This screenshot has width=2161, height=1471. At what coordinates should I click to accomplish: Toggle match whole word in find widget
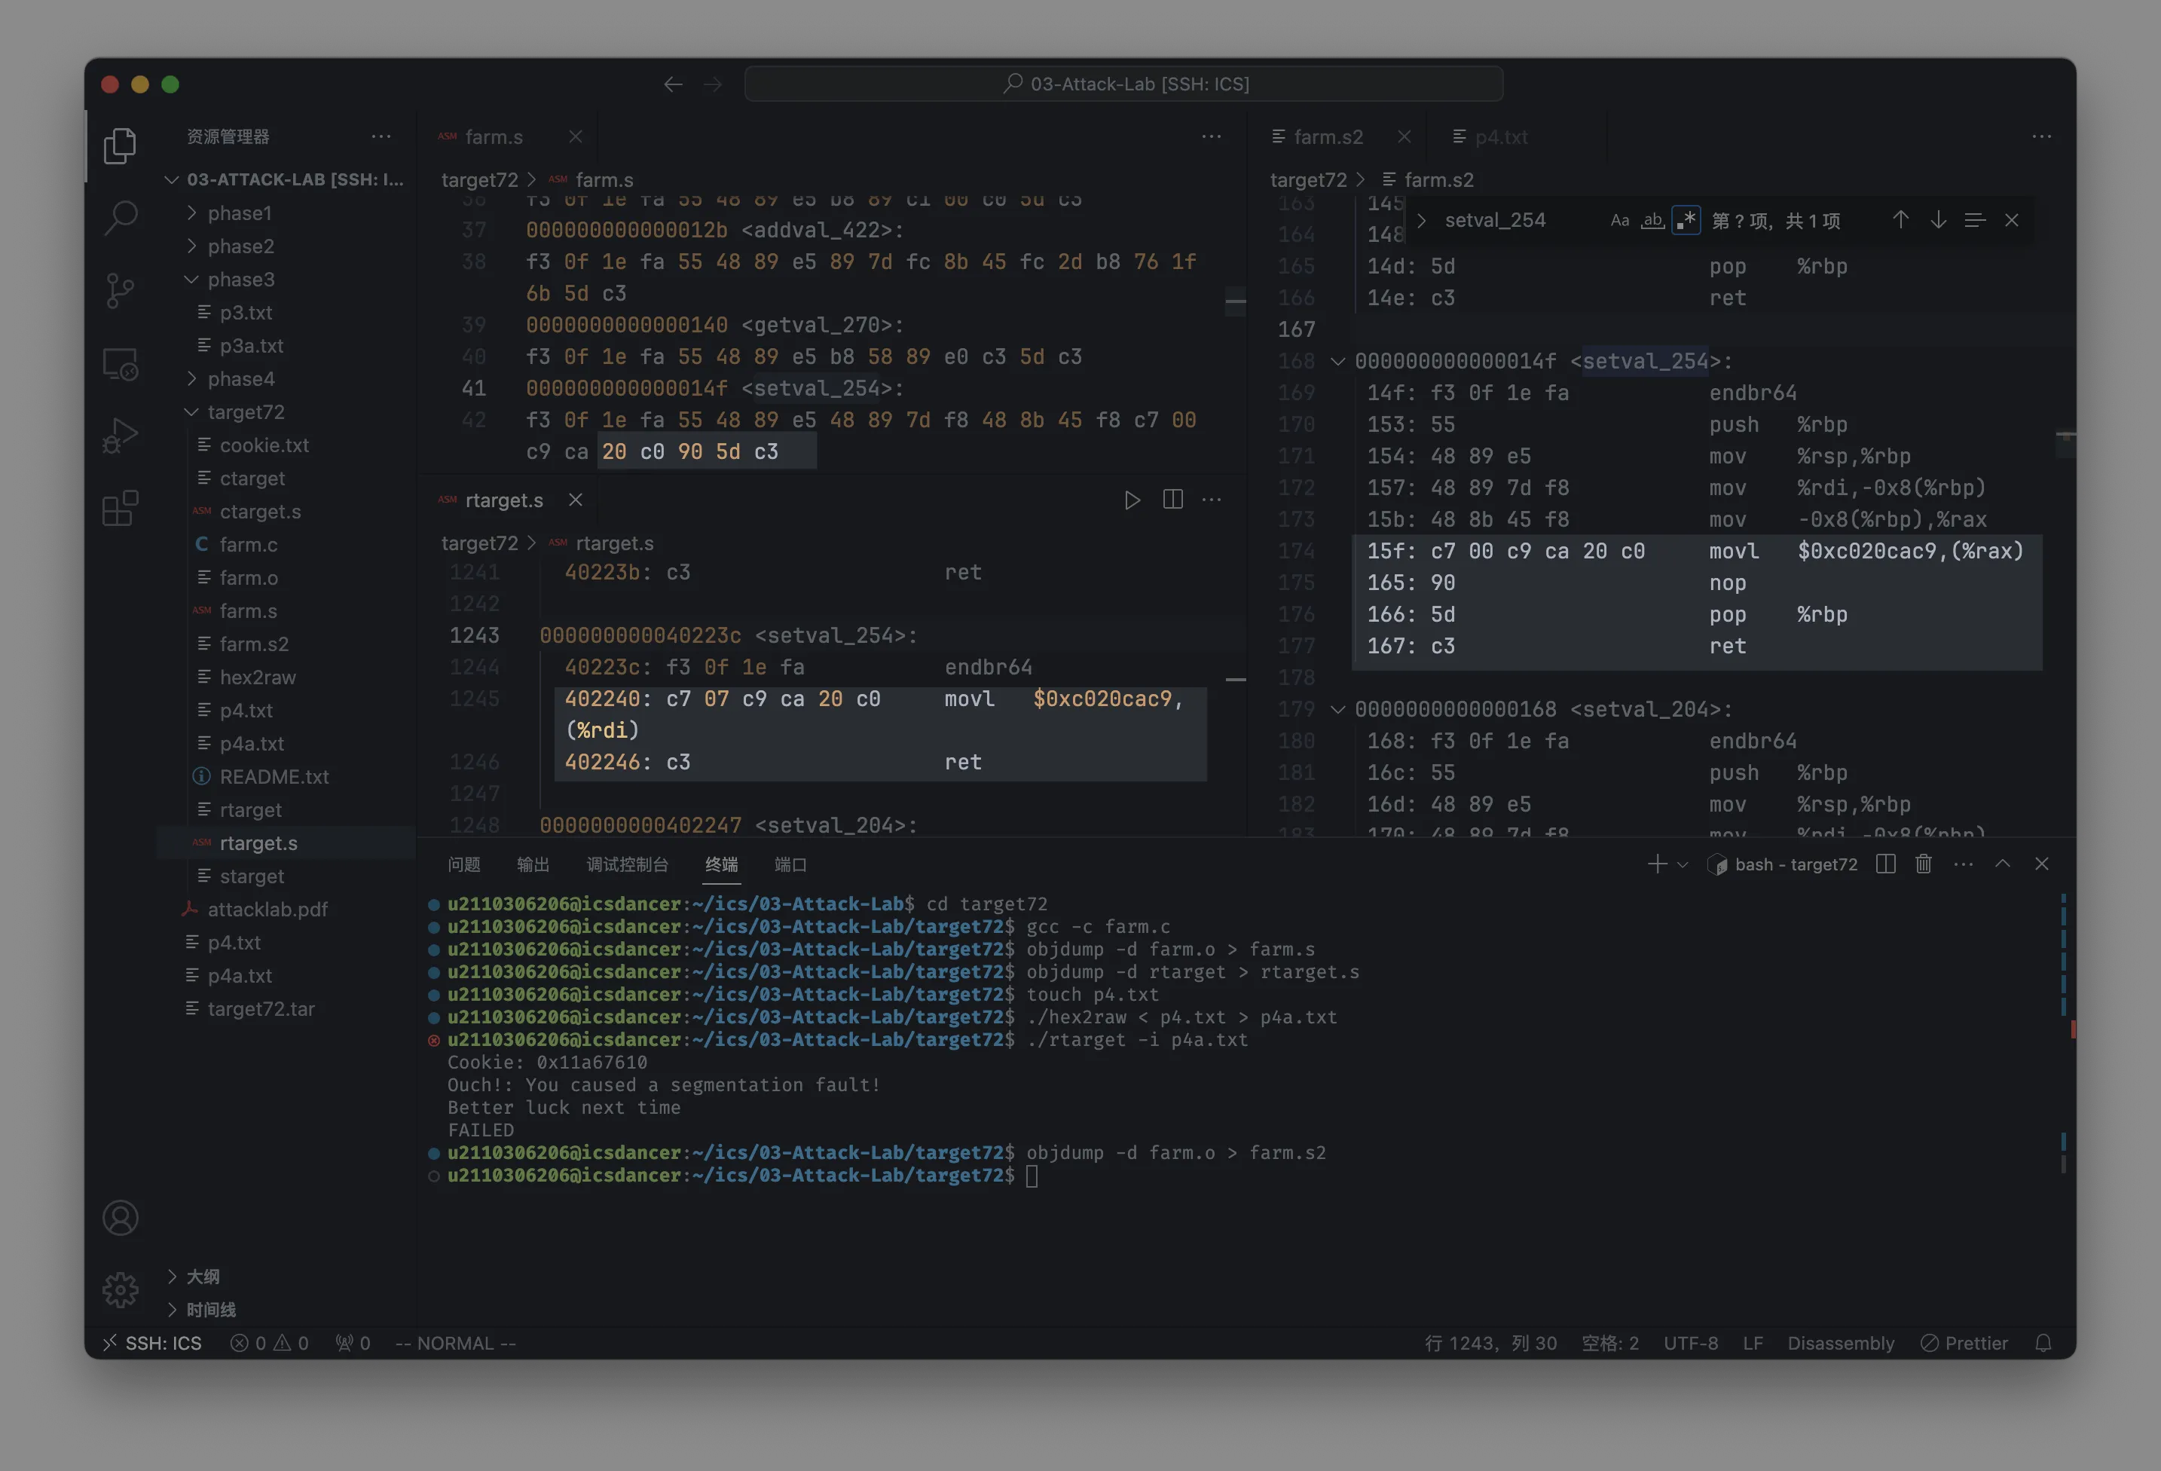[1652, 220]
